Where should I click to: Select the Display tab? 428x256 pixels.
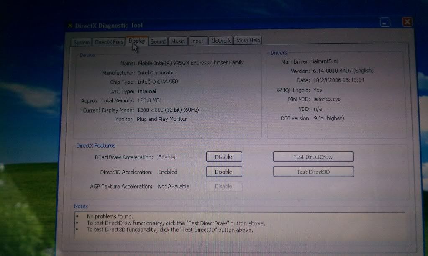[x=137, y=41]
